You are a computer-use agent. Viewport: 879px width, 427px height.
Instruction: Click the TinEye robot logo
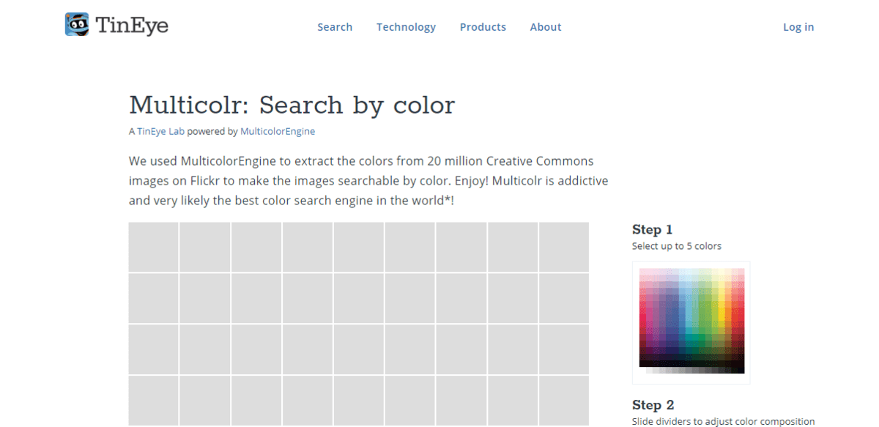pos(77,25)
